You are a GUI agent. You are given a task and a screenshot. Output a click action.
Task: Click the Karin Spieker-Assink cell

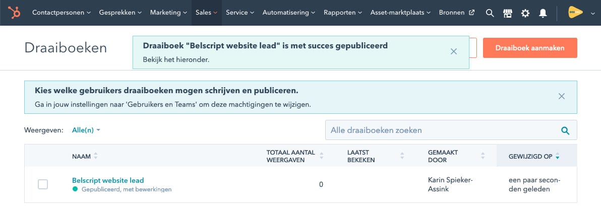click(x=450, y=184)
